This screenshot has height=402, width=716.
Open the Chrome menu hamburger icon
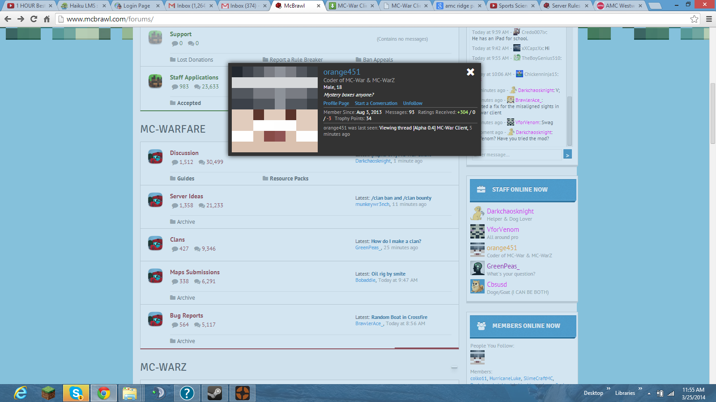pos(709,19)
